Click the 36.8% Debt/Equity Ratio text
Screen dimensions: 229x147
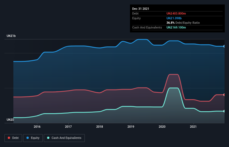tap(183, 23)
